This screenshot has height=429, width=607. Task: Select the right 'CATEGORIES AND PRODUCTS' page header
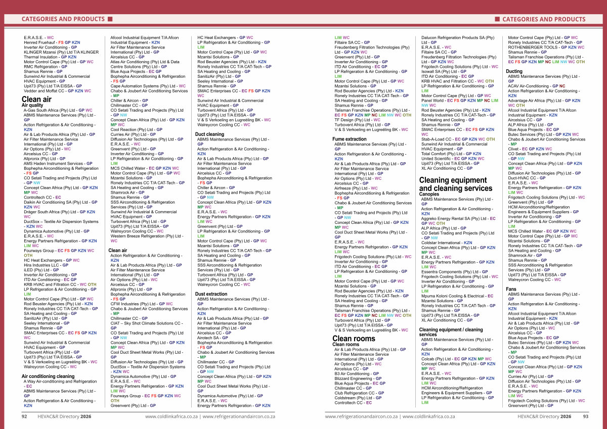point(544,19)
